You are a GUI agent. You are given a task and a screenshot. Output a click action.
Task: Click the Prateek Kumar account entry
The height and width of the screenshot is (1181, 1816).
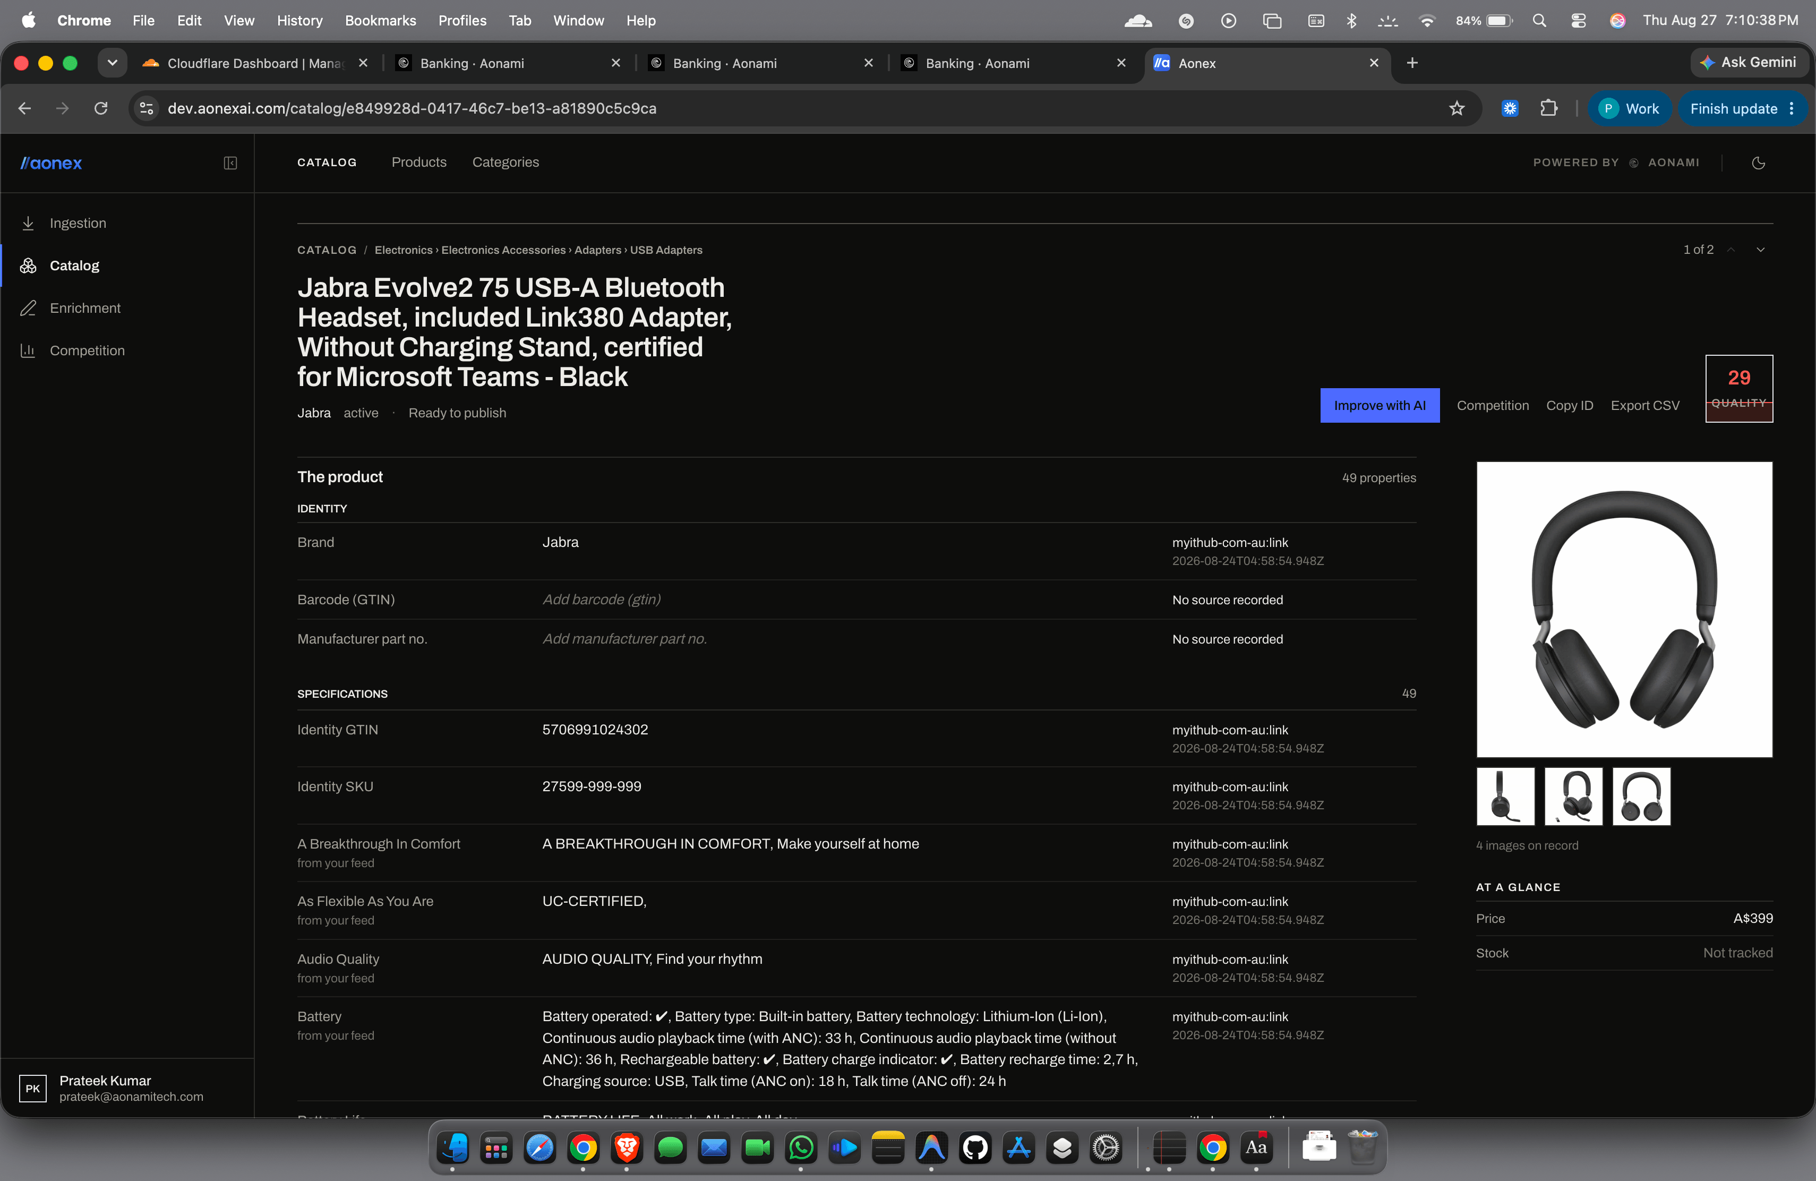[127, 1088]
